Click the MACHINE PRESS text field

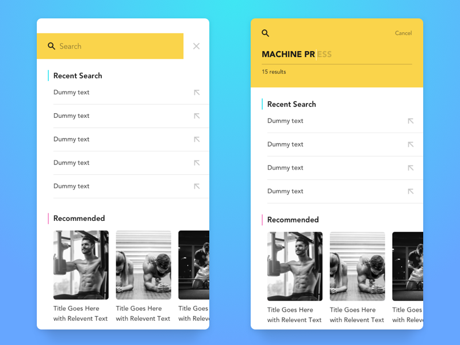click(x=337, y=54)
